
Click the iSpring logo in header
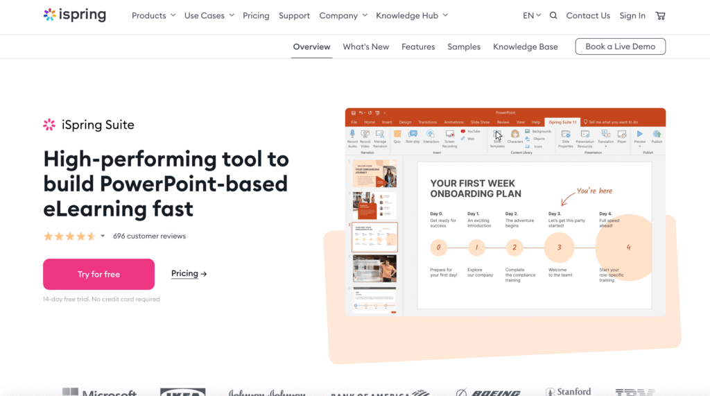click(75, 15)
